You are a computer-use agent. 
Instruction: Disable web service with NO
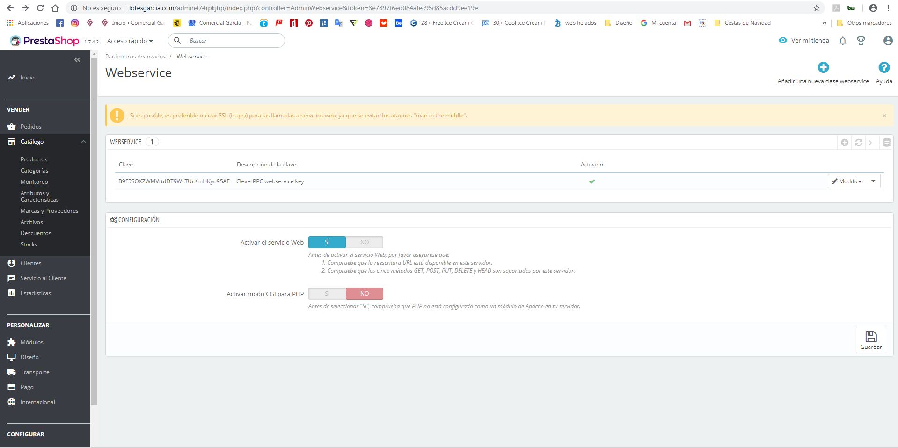point(365,242)
